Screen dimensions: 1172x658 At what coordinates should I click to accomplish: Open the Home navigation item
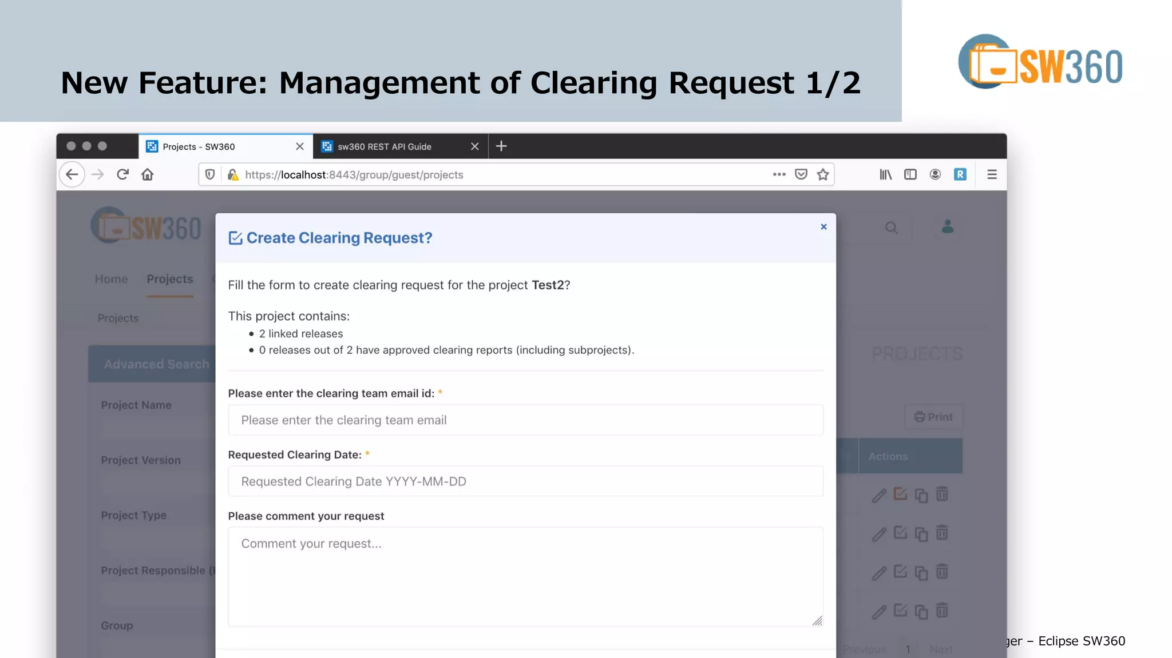pos(111,279)
